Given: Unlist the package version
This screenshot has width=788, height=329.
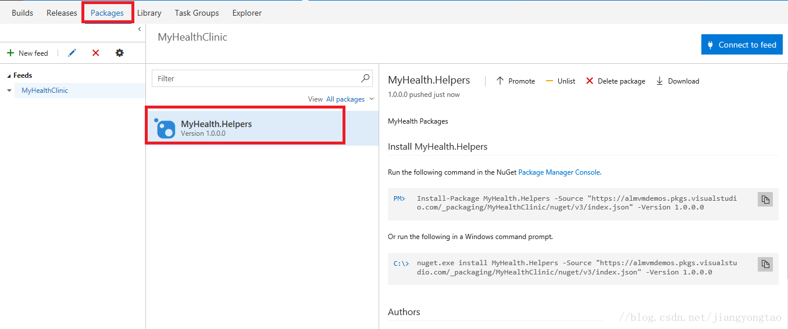Looking at the screenshot, I should click(x=561, y=81).
